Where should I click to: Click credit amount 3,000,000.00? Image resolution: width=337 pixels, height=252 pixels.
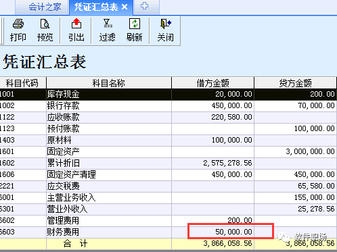click(310, 151)
